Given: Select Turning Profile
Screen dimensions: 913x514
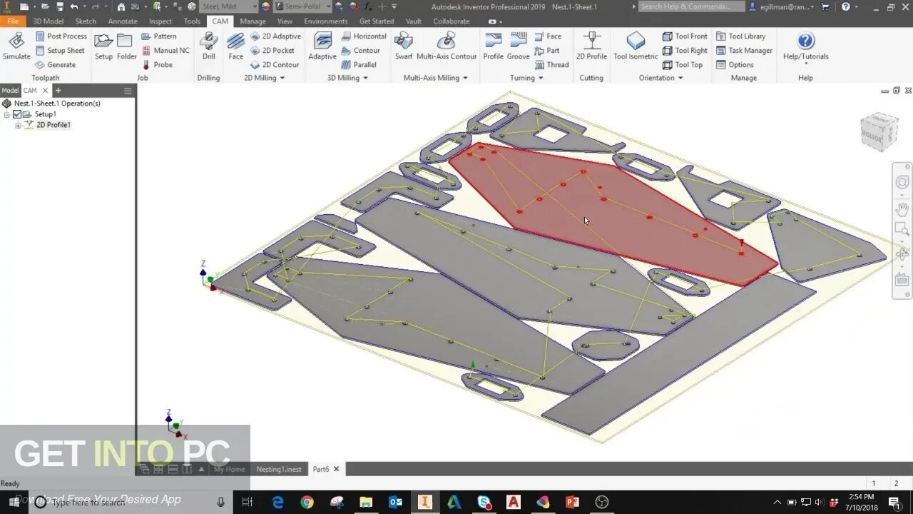Looking at the screenshot, I should point(493,46).
